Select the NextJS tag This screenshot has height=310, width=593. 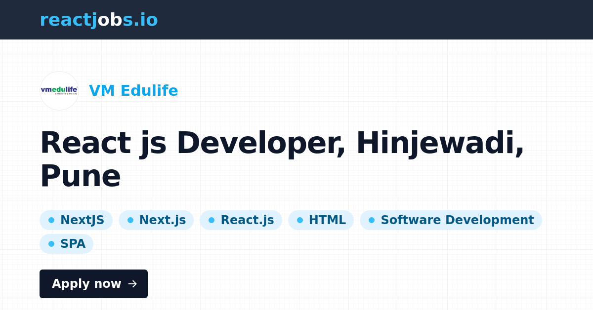point(76,220)
